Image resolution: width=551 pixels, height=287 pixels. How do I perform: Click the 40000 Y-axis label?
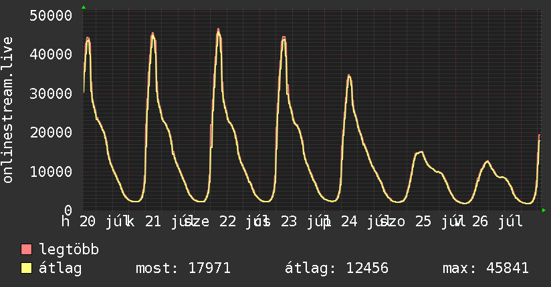point(51,54)
